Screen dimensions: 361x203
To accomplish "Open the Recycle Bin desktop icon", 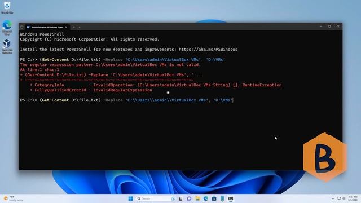I will pyautogui.click(x=7, y=7).
